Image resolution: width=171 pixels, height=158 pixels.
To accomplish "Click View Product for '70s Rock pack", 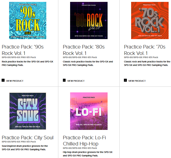I will coord(137,81).
